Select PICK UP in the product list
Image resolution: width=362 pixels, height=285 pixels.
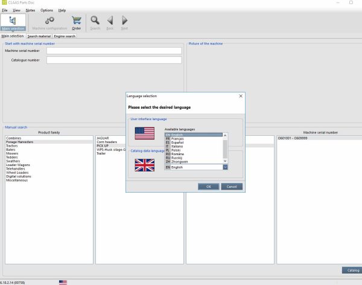point(111,146)
